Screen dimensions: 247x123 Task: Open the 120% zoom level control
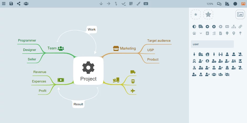210,4
